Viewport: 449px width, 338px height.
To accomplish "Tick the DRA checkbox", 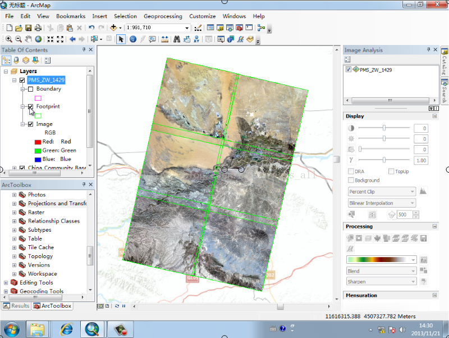I will (x=351, y=171).
